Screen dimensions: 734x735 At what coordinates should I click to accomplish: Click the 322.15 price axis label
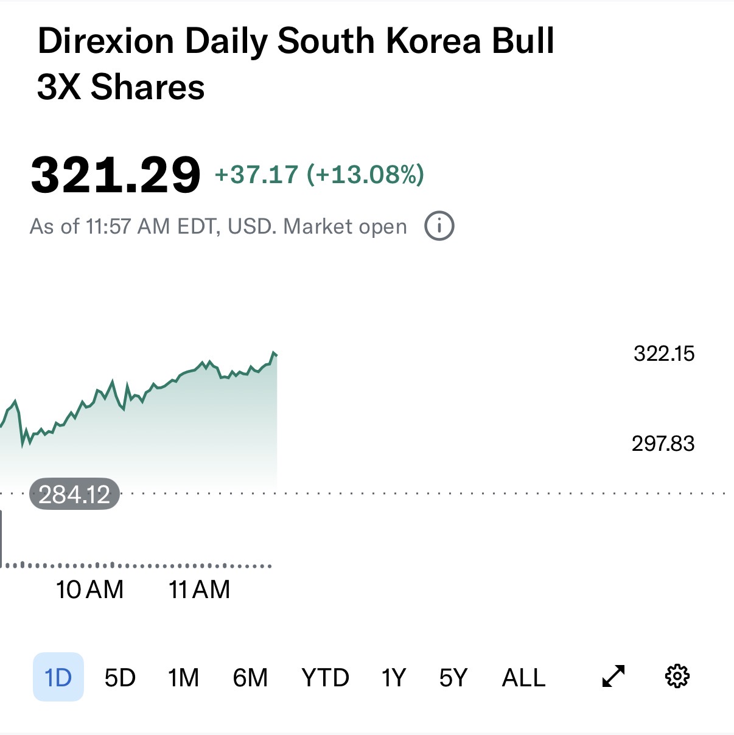click(663, 354)
